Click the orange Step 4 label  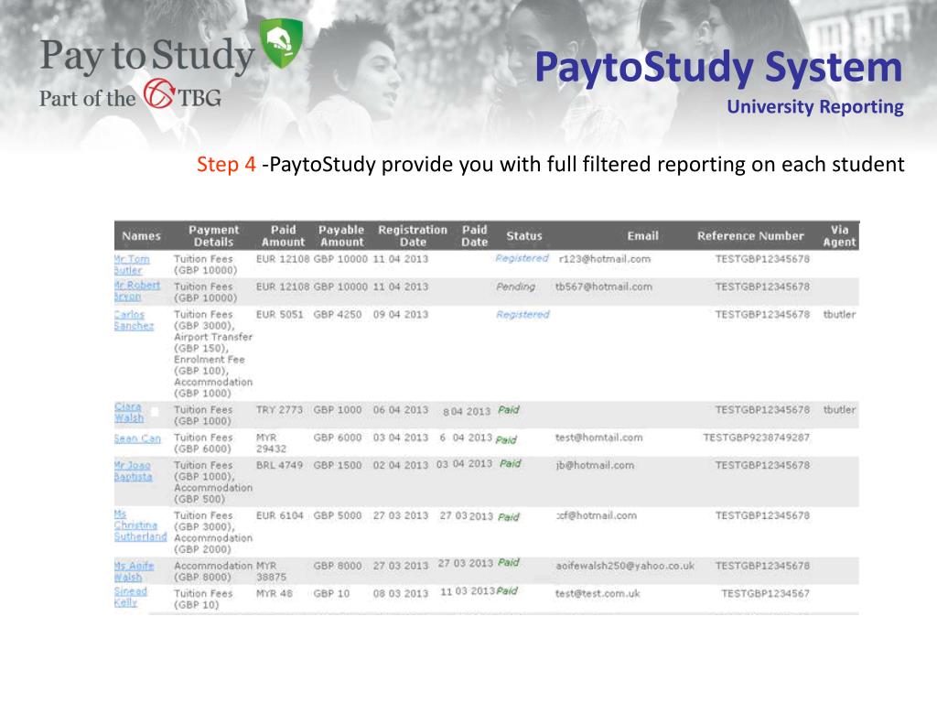point(226,164)
